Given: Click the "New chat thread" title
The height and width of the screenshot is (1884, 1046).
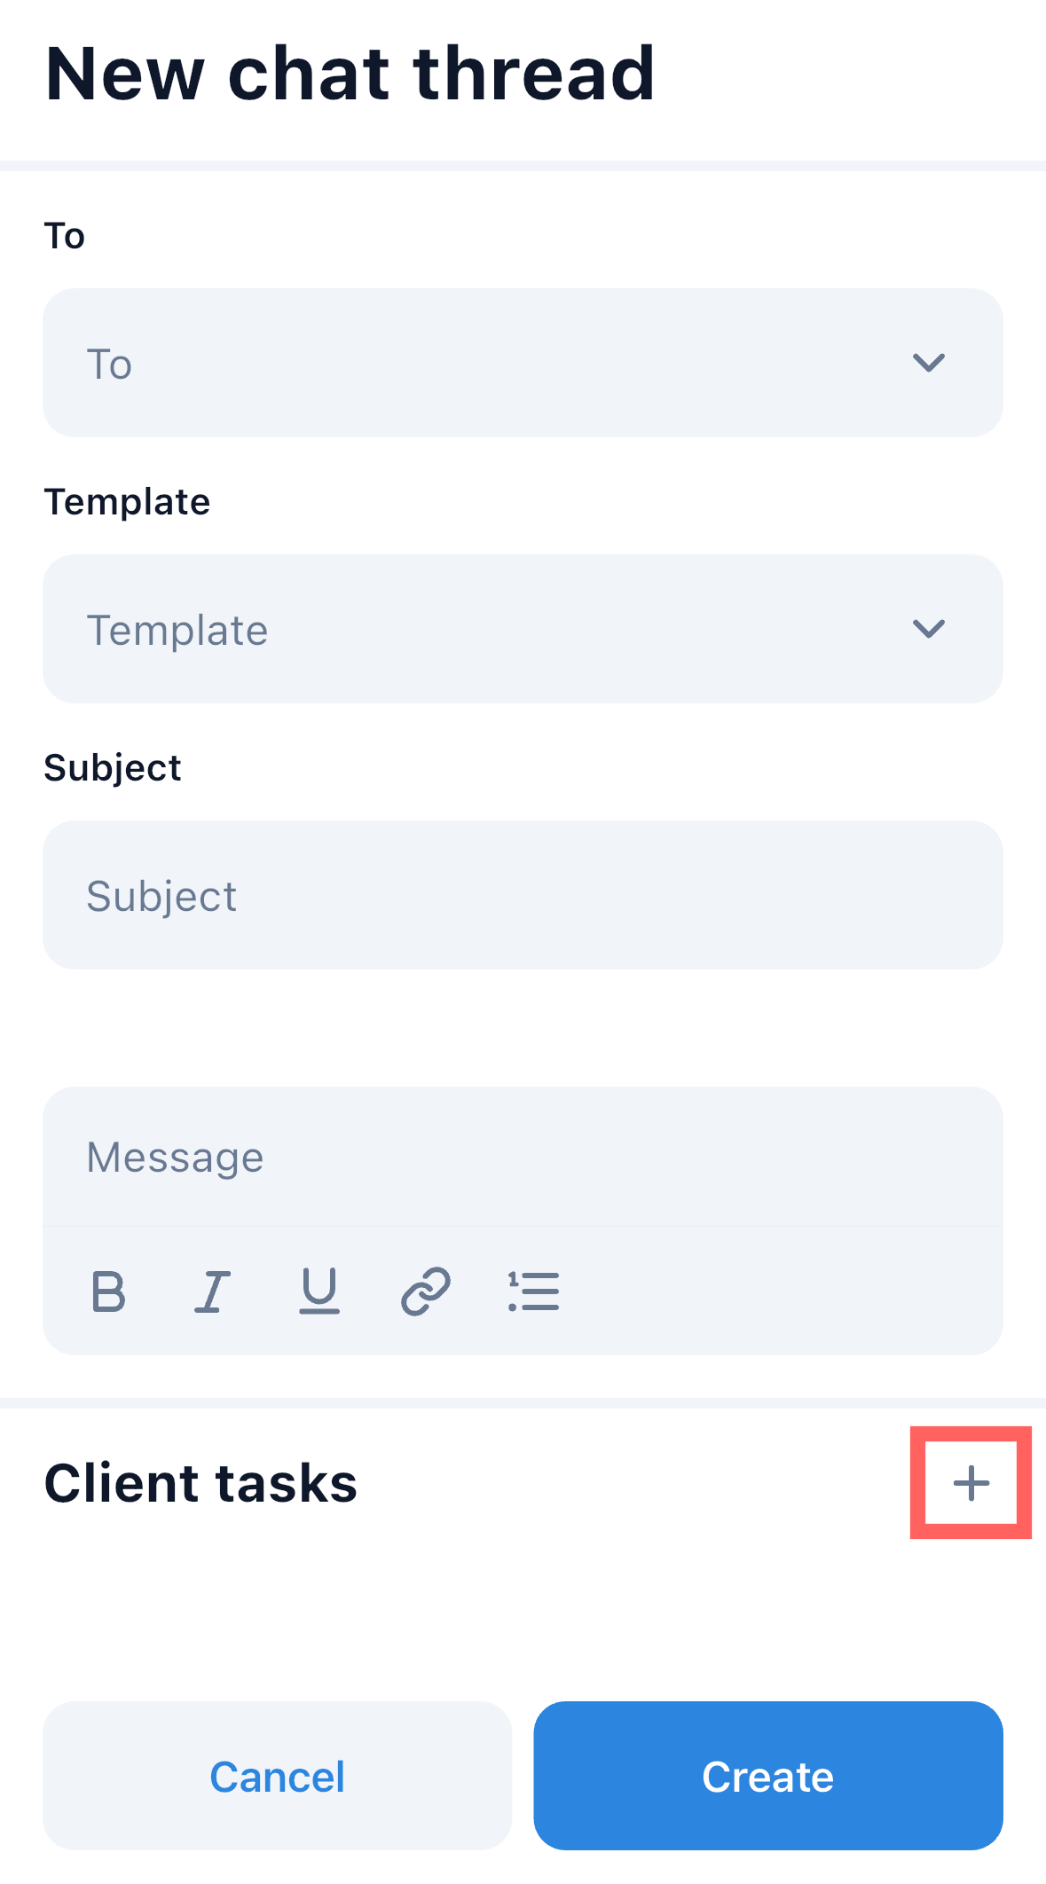Looking at the screenshot, I should click(350, 74).
